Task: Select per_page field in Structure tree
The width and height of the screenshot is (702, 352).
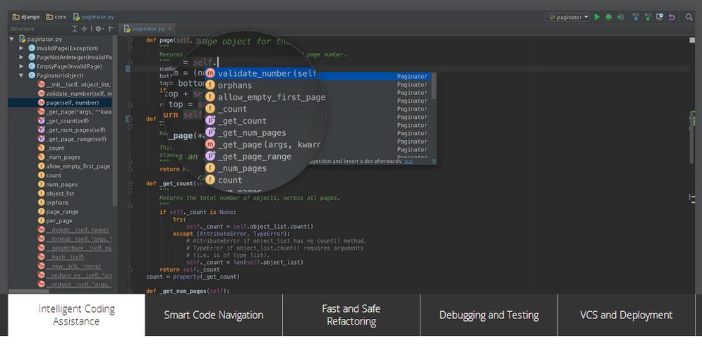Action: (55, 220)
